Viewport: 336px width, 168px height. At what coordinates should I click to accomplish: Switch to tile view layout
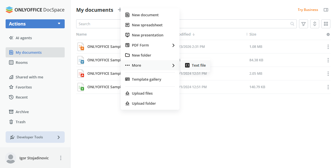coord(326,24)
